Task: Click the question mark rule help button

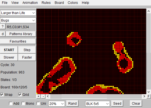Action: coord(3,27)
